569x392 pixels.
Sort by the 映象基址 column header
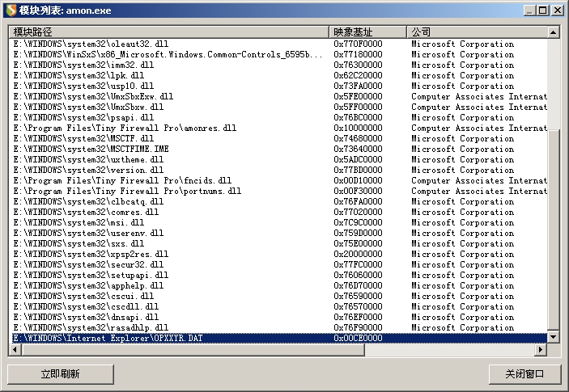[368, 32]
